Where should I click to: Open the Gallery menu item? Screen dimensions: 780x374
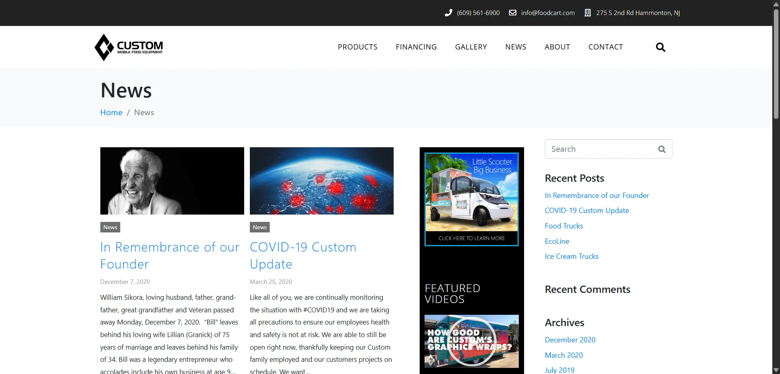click(471, 47)
